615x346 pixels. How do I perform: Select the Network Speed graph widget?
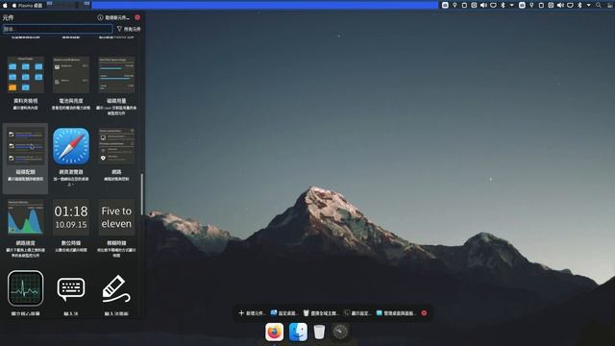coord(26,228)
